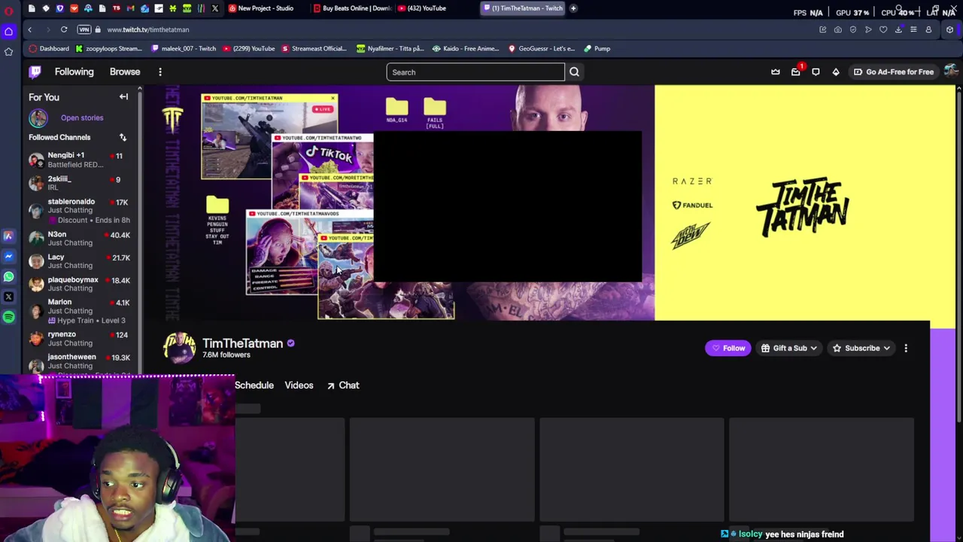This screenshot has height=542, width=963.
Task: Collapse the For You sidebar
Action: coord(123,96)
